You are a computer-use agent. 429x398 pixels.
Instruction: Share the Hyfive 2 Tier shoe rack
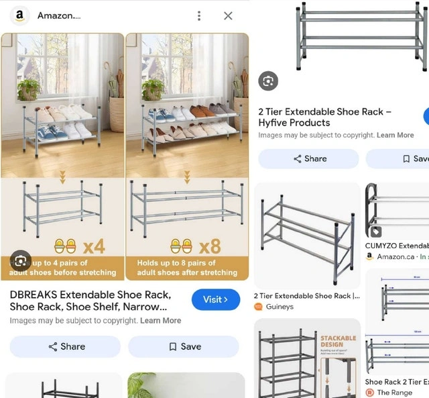[x=308, y=158]
